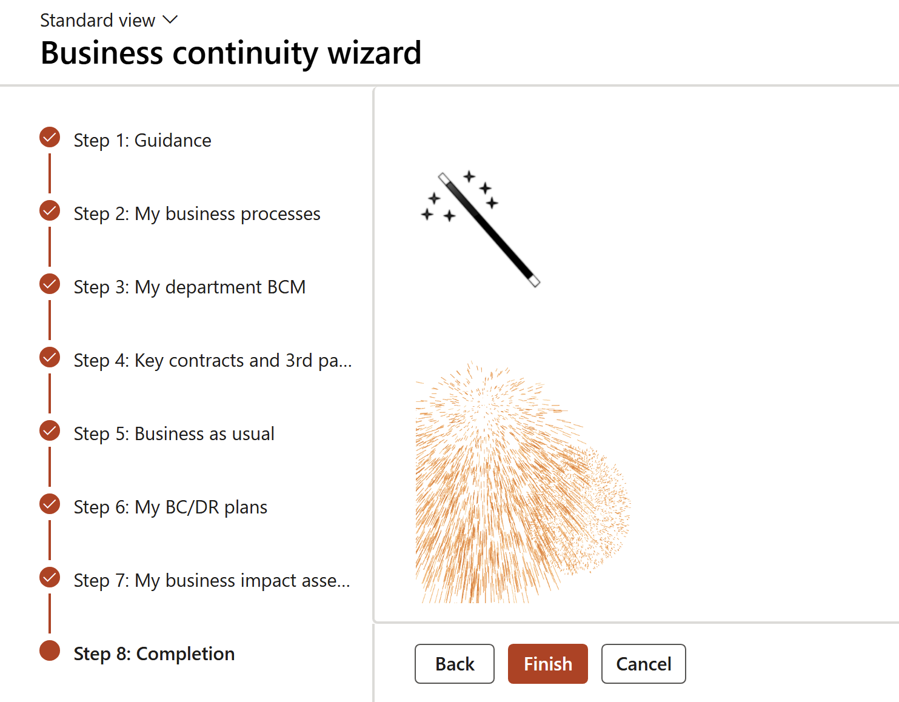Click the Step 7 completed checkmark icon

point(50,578)
